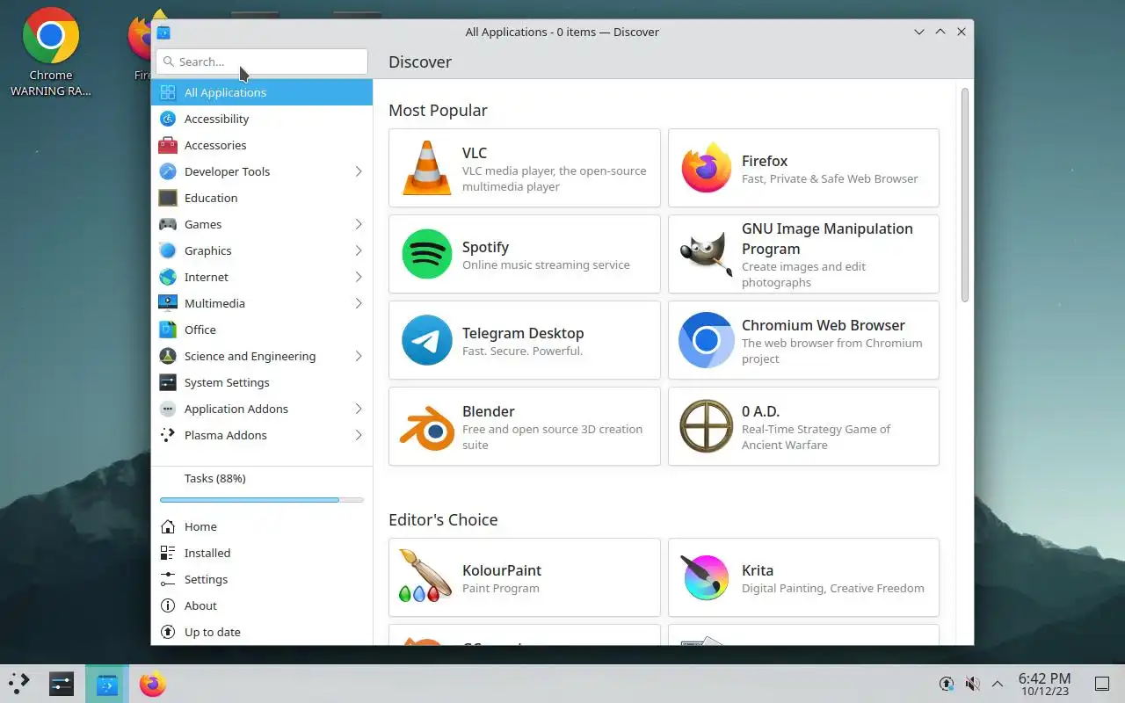Screen dimensions: 1125x703
Task: Click the GIMP mascot icon
Action: pos(707,254)
